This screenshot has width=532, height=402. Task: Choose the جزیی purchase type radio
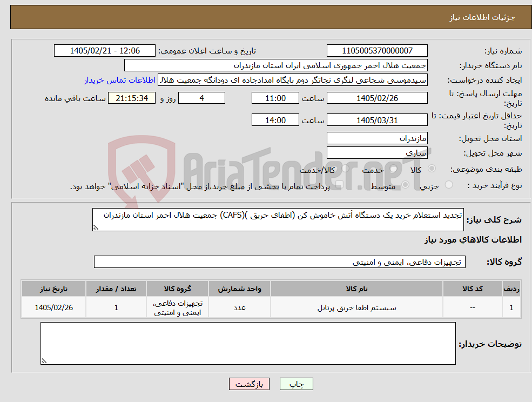[x=448, y=185]
